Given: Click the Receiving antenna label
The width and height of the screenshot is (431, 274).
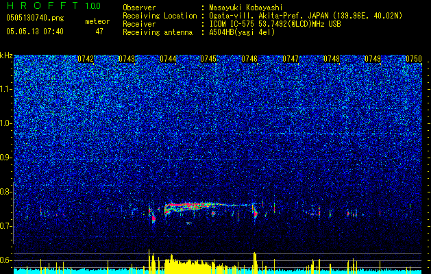Looking at the screenshot, I should 158,32.
